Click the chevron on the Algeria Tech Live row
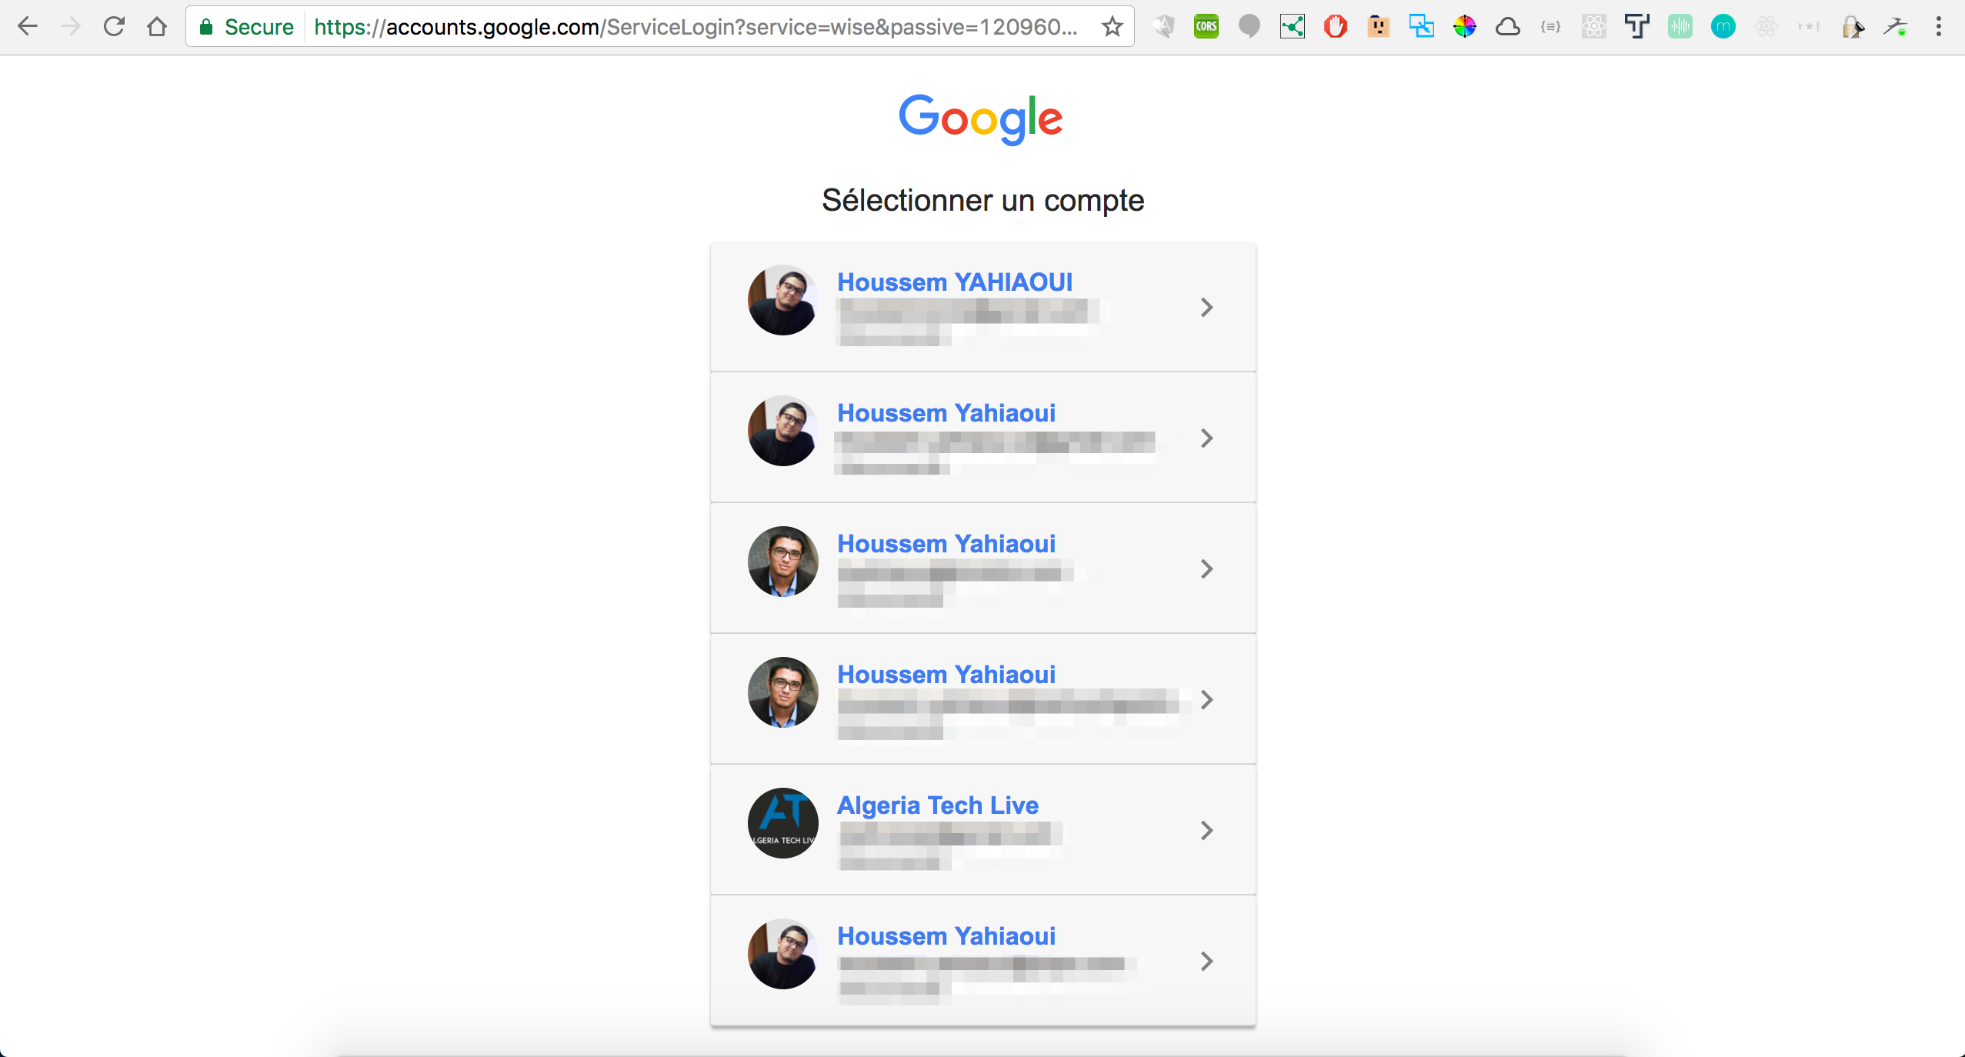Viewport: 1965px width, 1057px height. pyautogui.click(x=1206, y=831)
